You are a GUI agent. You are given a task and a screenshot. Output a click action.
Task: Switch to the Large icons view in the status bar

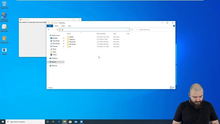[174, 87]
